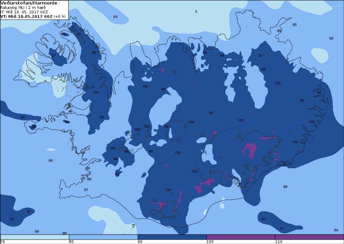Select the 'VT: Mið 10.05.2017 00Z (+0 h)' line
Screen dimensions: 344x244
[33, 17]
